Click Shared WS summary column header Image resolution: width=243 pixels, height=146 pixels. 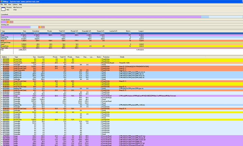pyautogui.click(x=100, y=31)
